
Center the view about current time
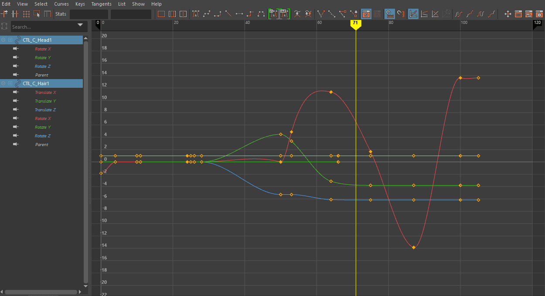tap(183, 14)
